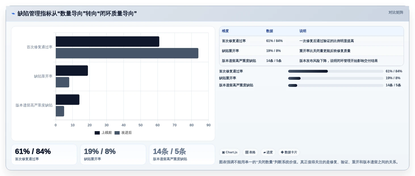Click the 对比矩阵 label in the header

[x=396, y=12]
